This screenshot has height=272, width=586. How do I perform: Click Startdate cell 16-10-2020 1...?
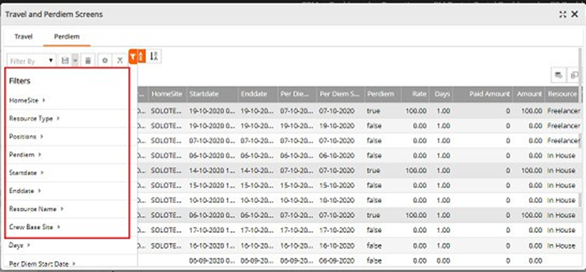(x=212, y=245)
